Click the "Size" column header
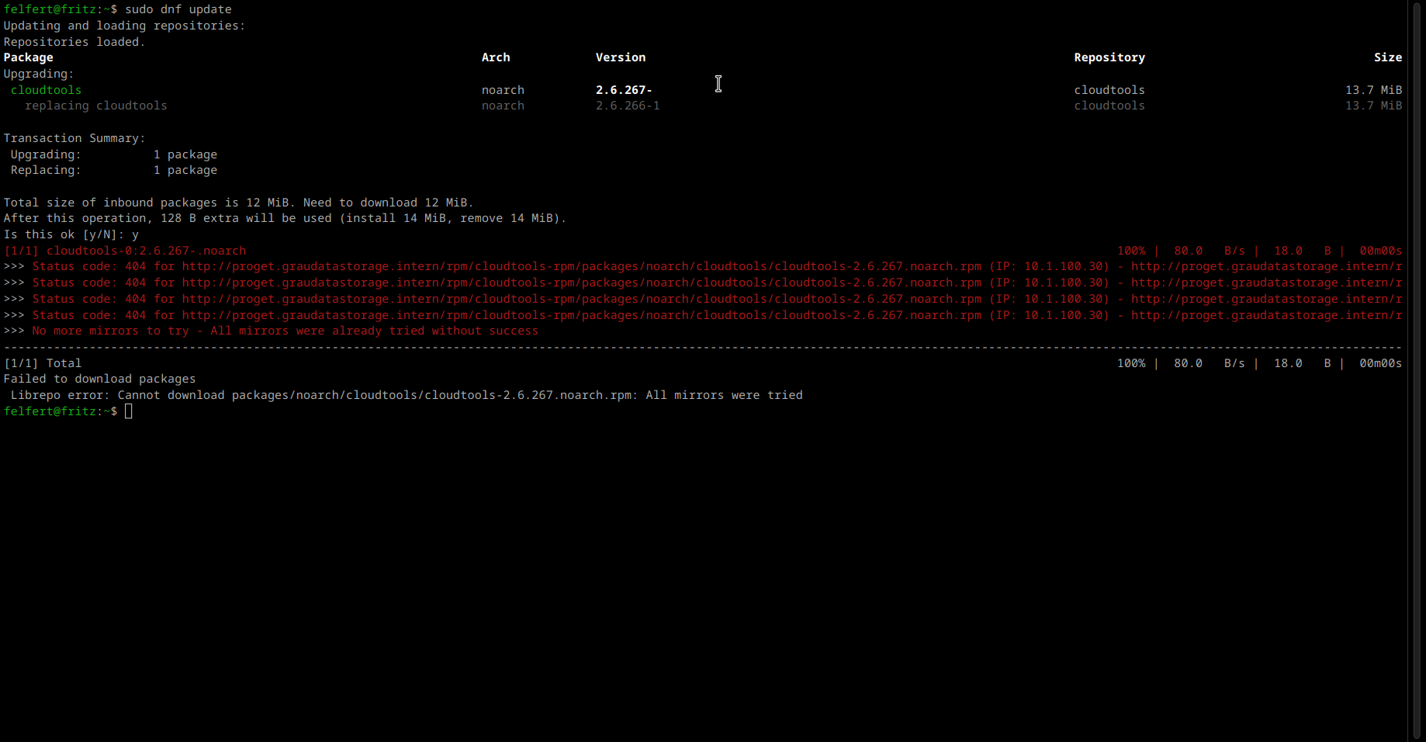This screenshot has width=1426, height=742. (x=1387, y=57)
